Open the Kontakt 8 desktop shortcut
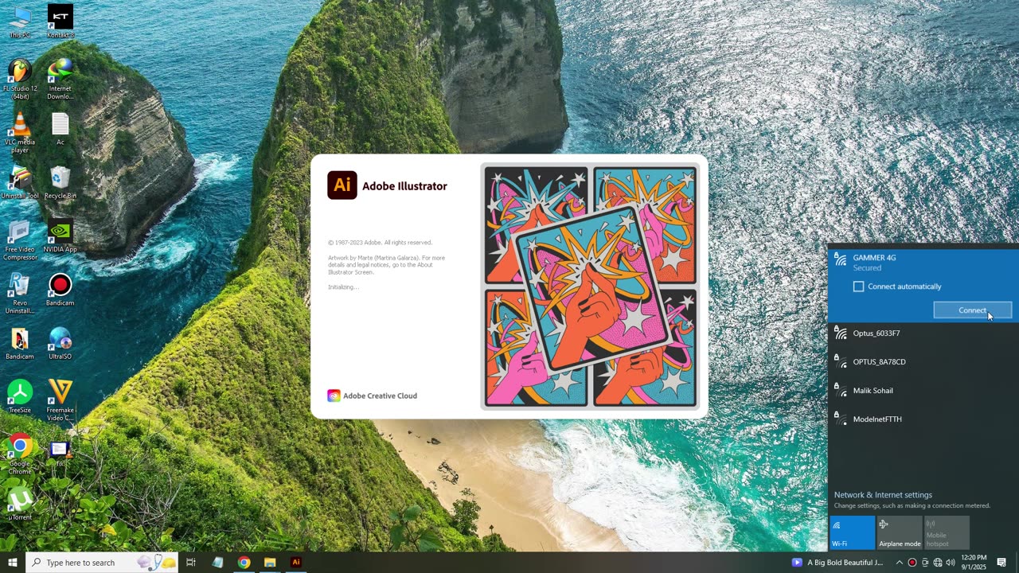 (x=61, y=22)
